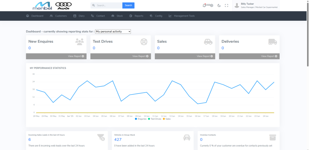The image size is (309, 150).
Task: Toggle dark mode moon icon
Action: (x=219, y=5)
